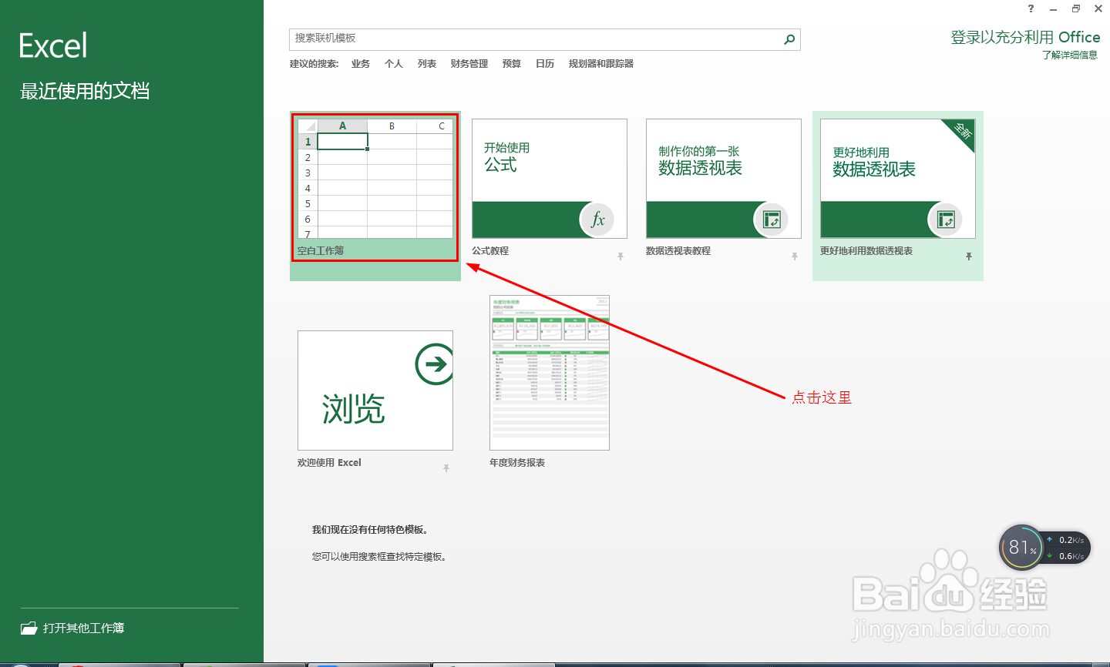The width and height of the screenshot is (1110, 667).
Task: Pin the 欢迎使用 Excel template
Action: (x=446, y=468)
